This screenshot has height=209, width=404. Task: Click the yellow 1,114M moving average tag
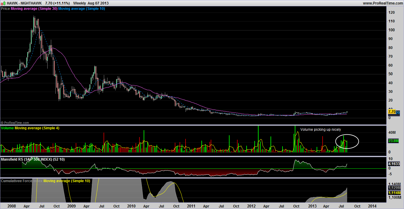394,193
